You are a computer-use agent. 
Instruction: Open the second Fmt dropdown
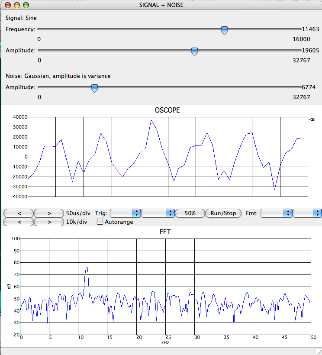[308, 213]
